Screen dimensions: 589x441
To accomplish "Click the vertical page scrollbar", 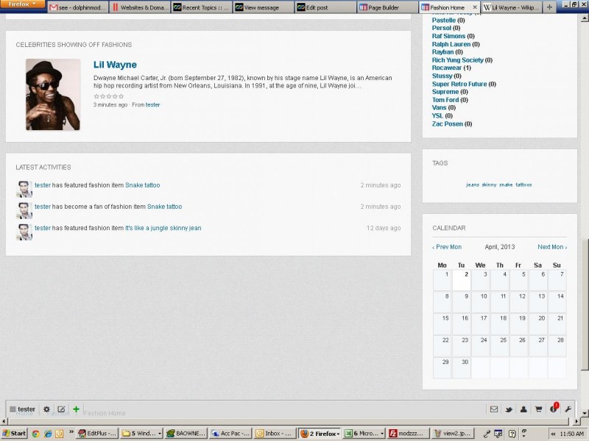I will 585,304.
